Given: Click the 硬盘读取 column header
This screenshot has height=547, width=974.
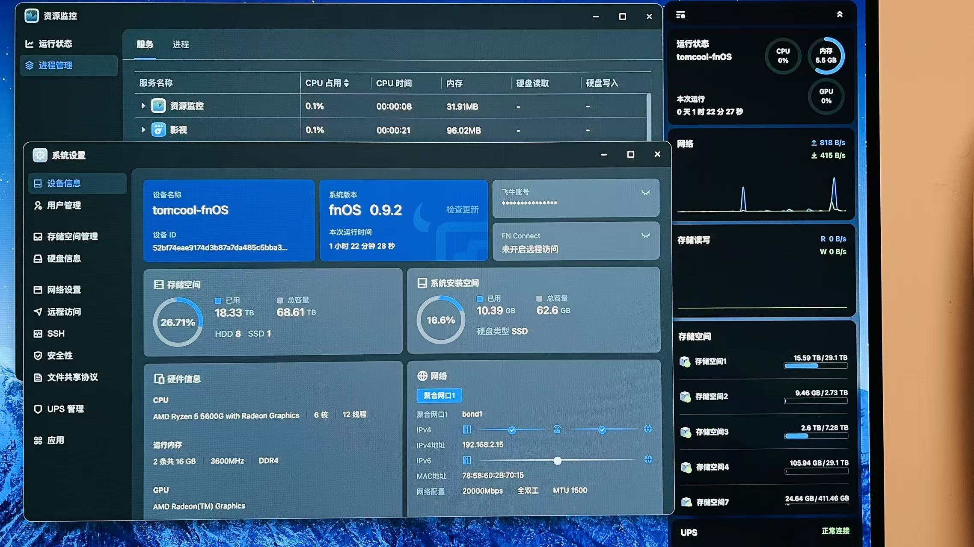Looking at the screenshot, I should [x=532, y=83].
